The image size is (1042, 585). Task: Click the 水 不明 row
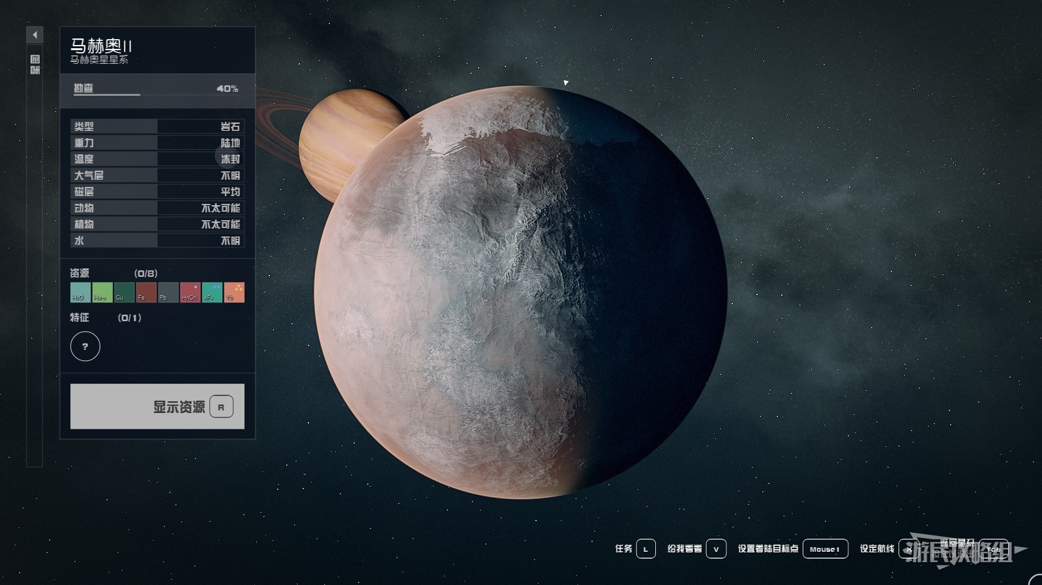pyautogui.click(x=157, y=240)
